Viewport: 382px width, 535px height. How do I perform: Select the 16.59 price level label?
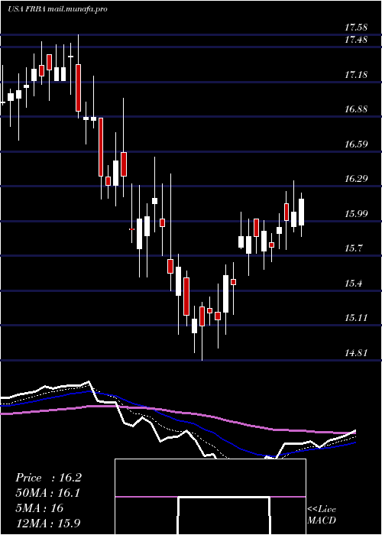point(356,144)
